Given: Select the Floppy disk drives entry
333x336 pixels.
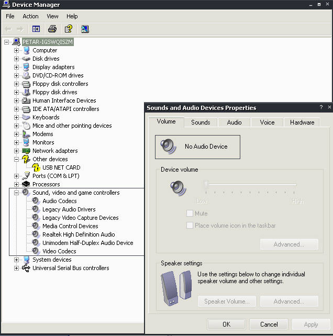Looking at the screenshot, I should coord(54,92).
